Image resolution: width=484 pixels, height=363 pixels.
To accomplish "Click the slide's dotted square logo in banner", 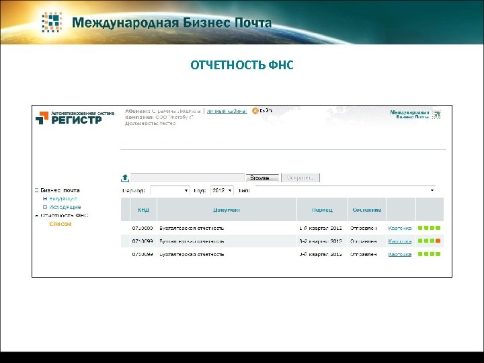I will click(52, 22).
